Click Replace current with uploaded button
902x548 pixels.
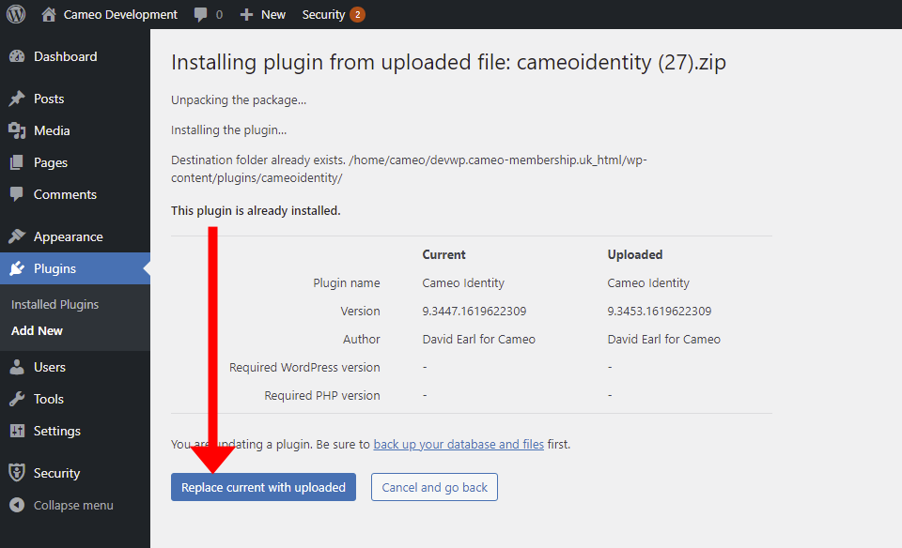(x=263, y=487)
